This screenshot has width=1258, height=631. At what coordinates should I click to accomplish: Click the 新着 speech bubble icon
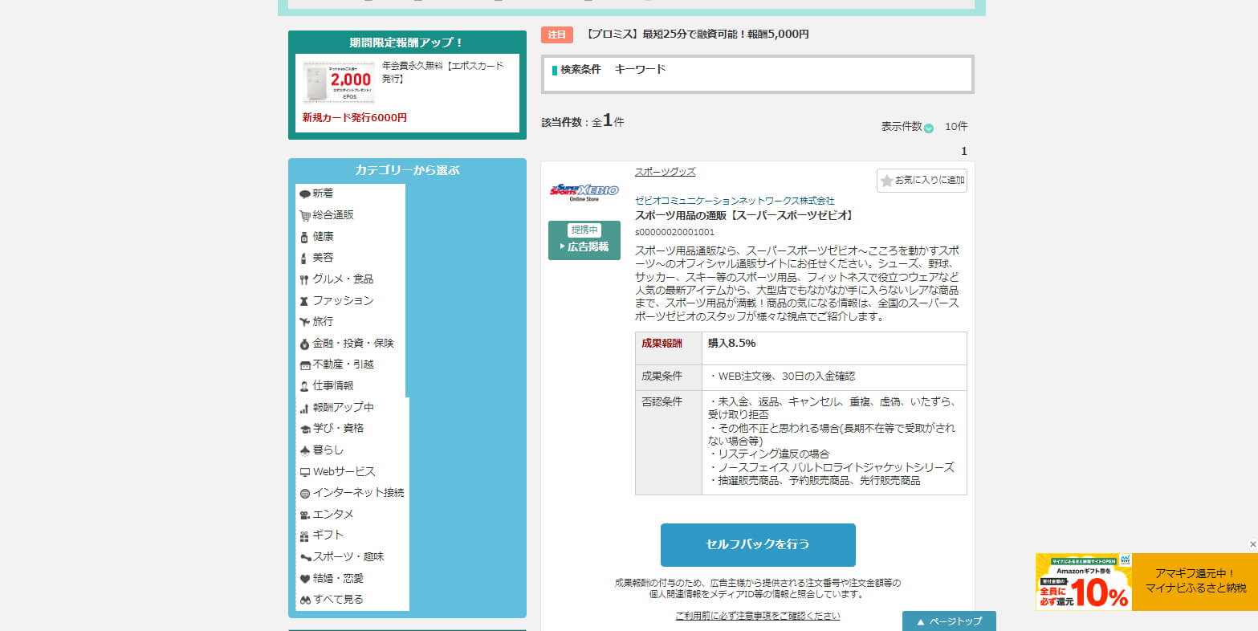click(304, 194)
